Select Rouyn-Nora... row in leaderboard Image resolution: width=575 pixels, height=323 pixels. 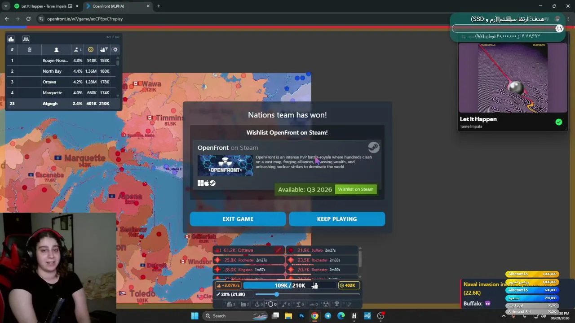click(x=61, y=61)
